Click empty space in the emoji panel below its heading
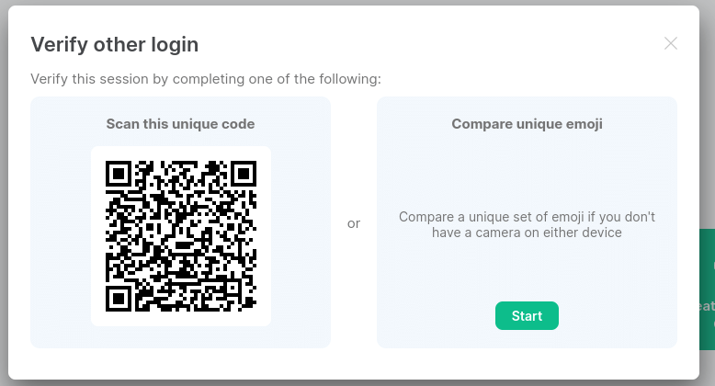The width and height of the screenshot is (715, 386). 527,174
